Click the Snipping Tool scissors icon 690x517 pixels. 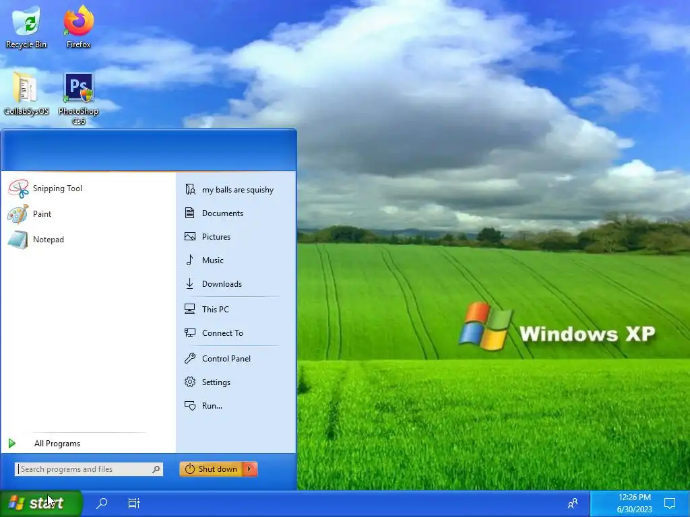tap(18, 188)
